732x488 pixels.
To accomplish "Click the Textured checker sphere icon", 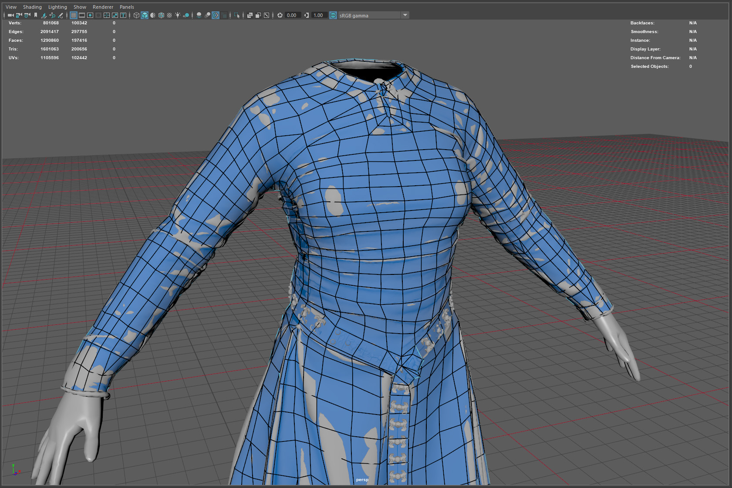I will pyautogui.click(x=169, y=15).
